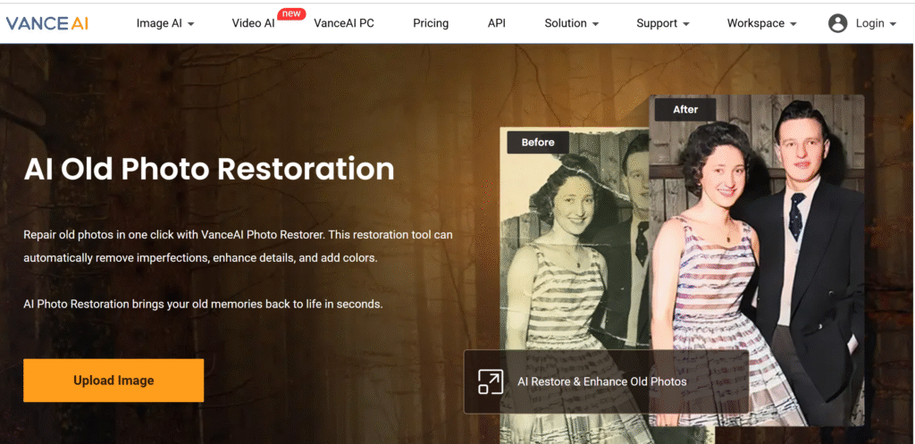915x444 pixels.
Task: Click the text "Repair old photos in one click"
Action: [110, 235]
